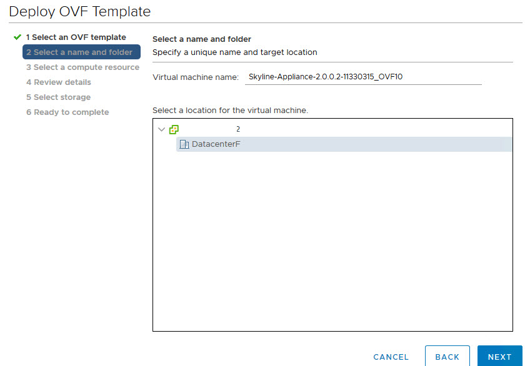Click the green checkmark beside step 1
Viewport: 530px width, 366px height.
coord(17,37)
